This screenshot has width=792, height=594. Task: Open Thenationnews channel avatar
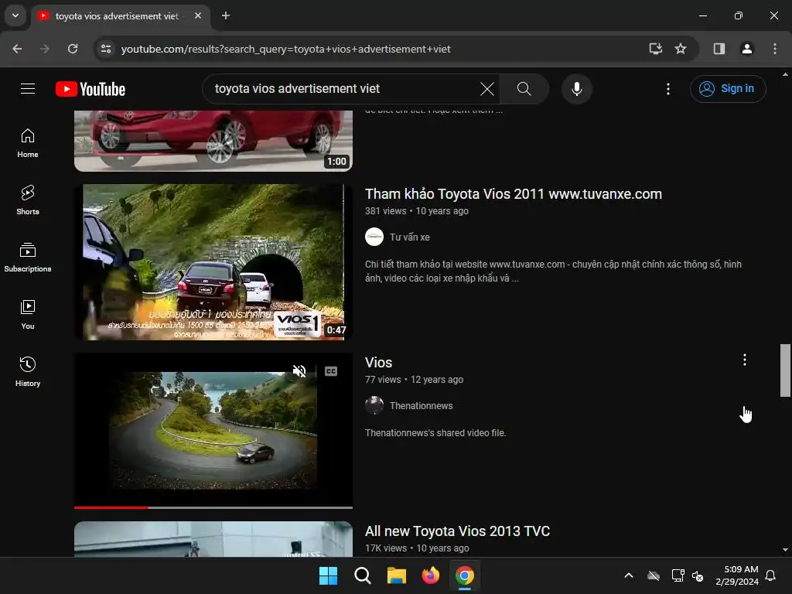(x=374, y=405)
